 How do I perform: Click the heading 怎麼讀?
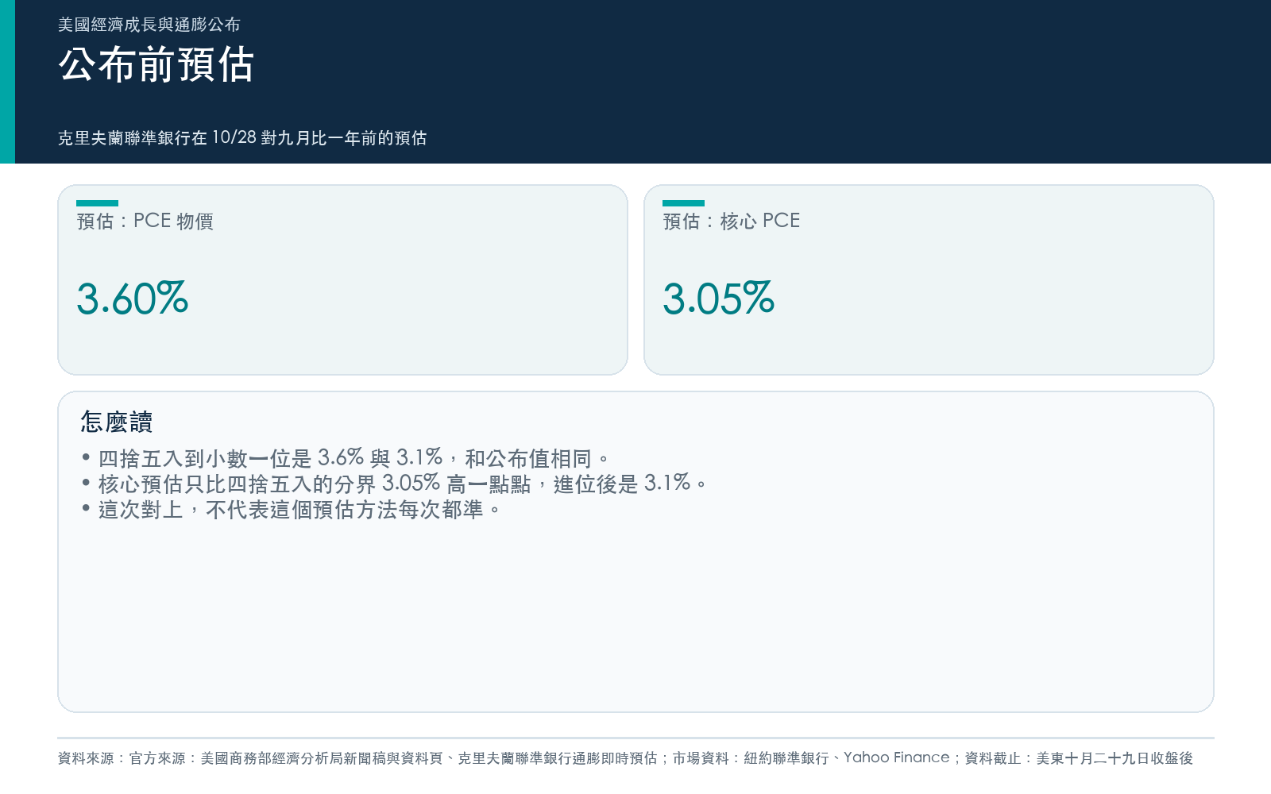(x=117, y=422)
